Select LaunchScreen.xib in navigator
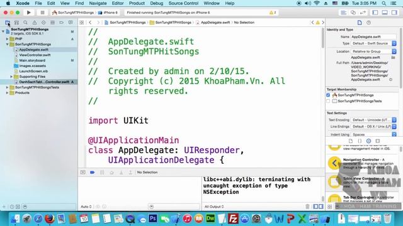 (33, 71)
